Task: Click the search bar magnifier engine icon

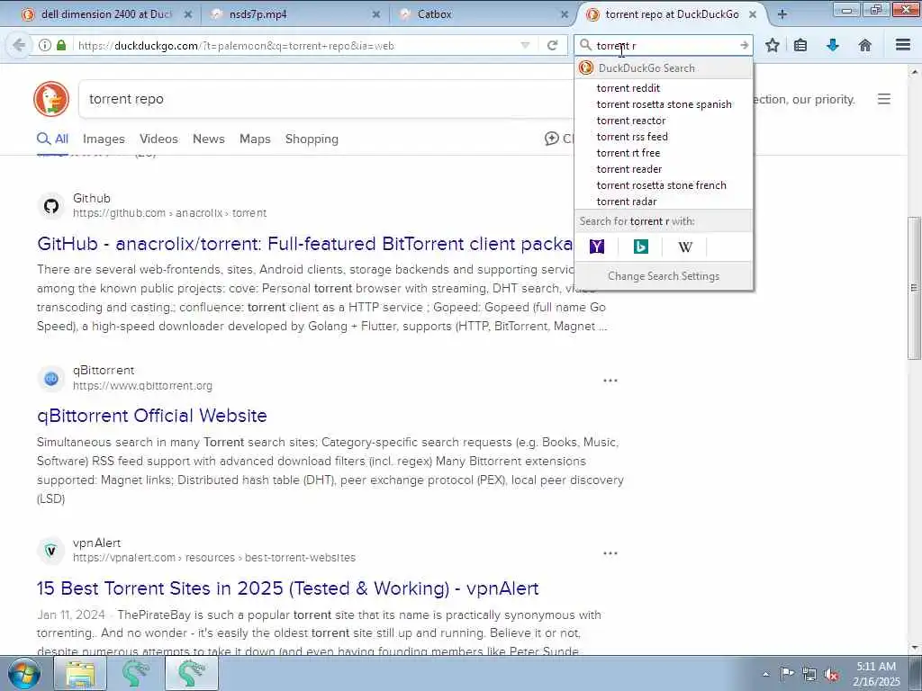Action: coord(585,45)
